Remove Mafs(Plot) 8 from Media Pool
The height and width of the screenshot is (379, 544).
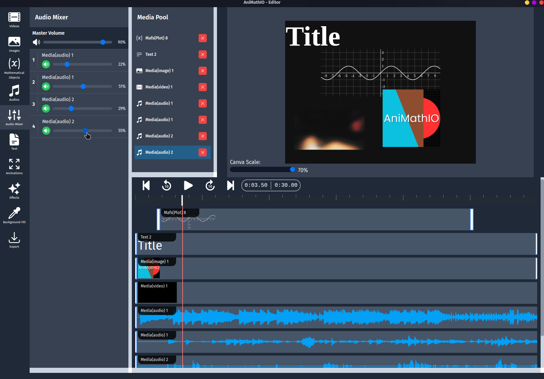tap(203, 38)
